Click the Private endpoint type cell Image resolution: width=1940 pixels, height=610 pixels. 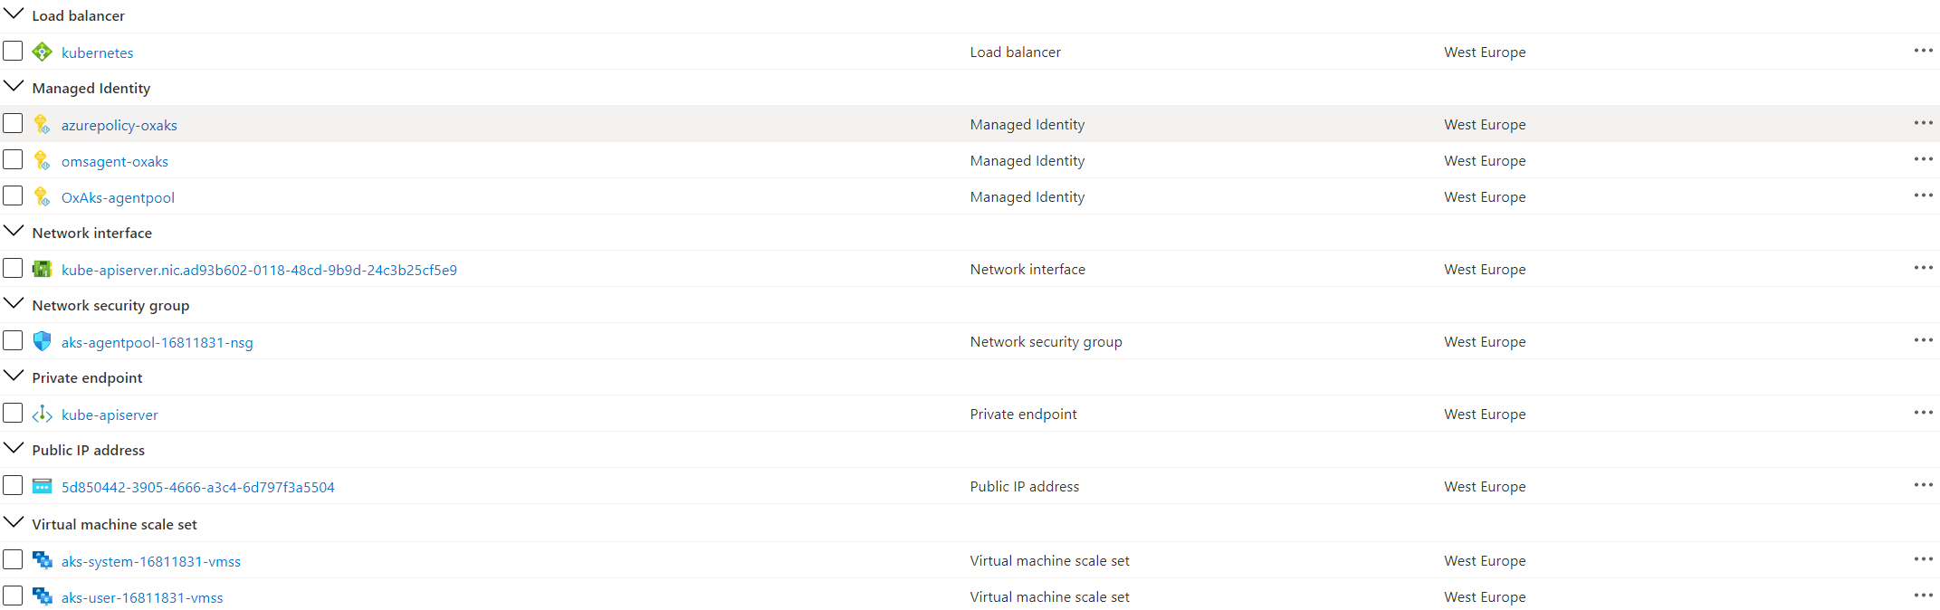[1023, 415]
